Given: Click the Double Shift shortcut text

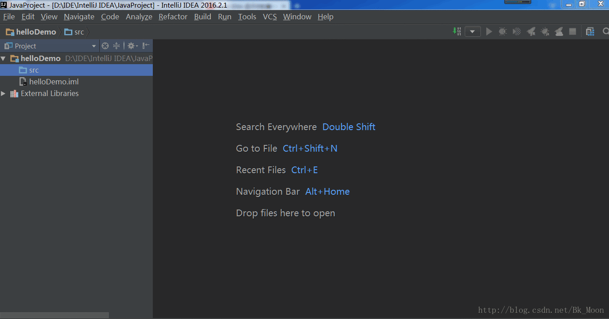Looking at the screenshot, I should tap(349, 127).
